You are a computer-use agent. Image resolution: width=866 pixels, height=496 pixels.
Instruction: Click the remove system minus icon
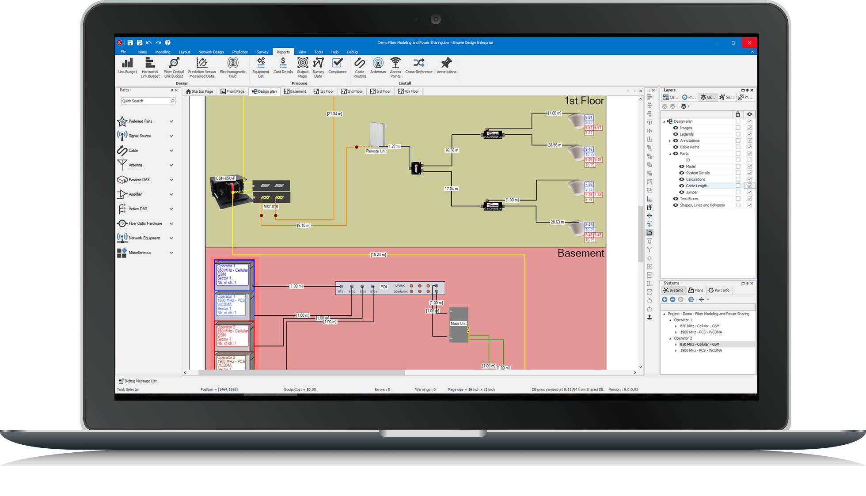[672, 299]
